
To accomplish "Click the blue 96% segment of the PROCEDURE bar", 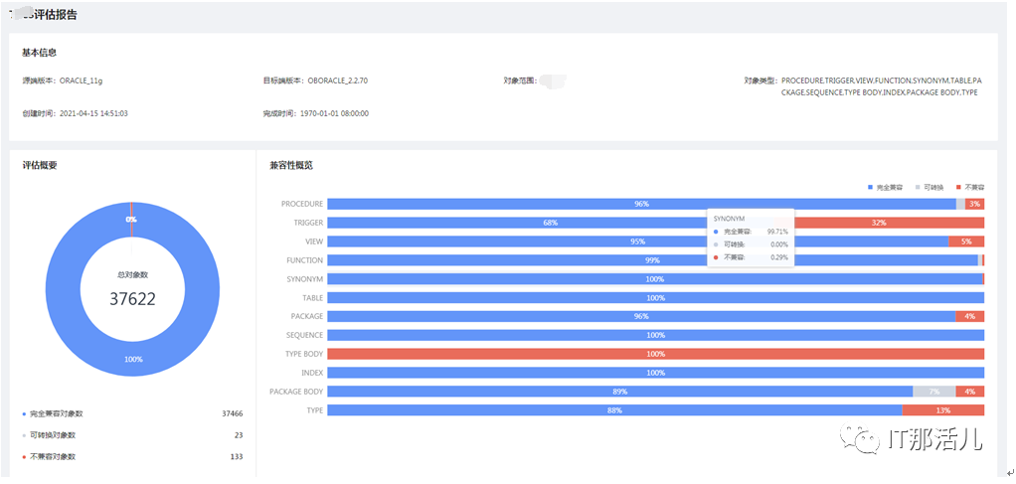I will click(x=641, y=204).
